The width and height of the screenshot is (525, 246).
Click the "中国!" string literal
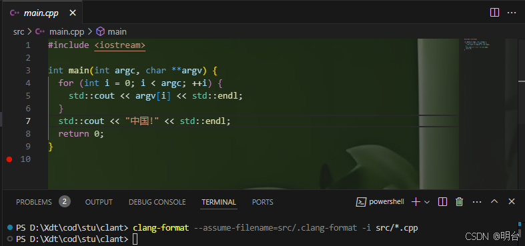pyautogui.click(x=142, y=121)
